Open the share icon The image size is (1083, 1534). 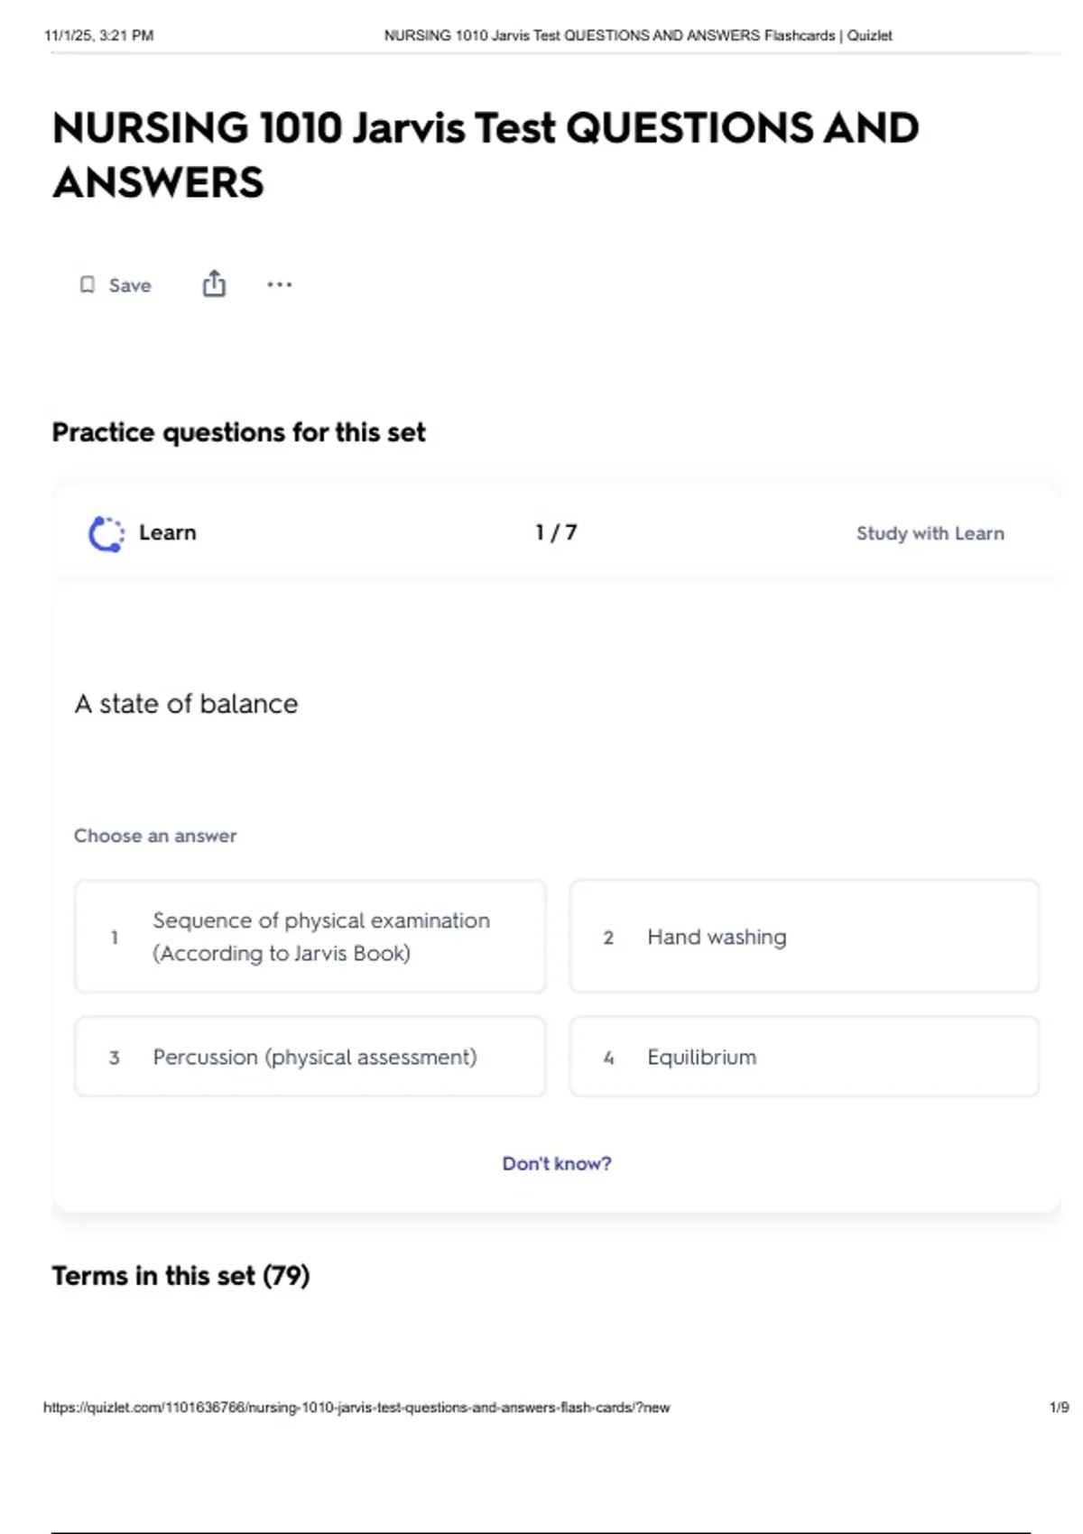tap(214, 283)
